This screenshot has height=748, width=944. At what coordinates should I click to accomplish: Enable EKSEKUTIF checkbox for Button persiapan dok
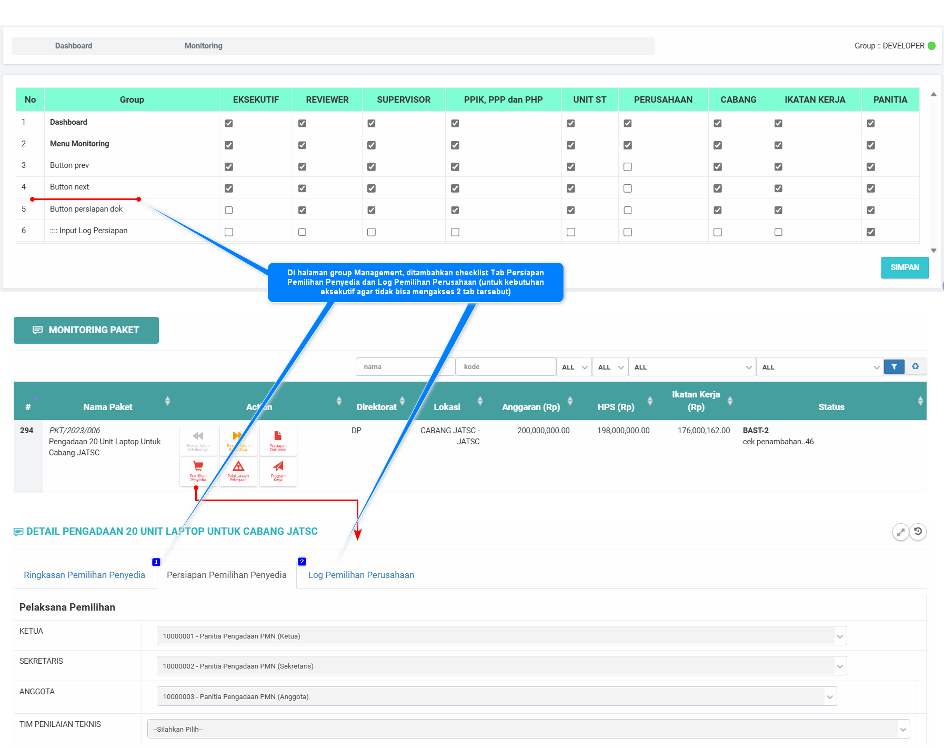(229, 210)
